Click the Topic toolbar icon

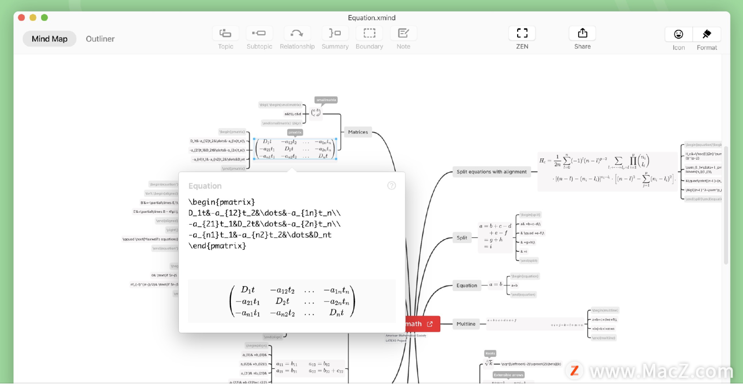point(225,34)
